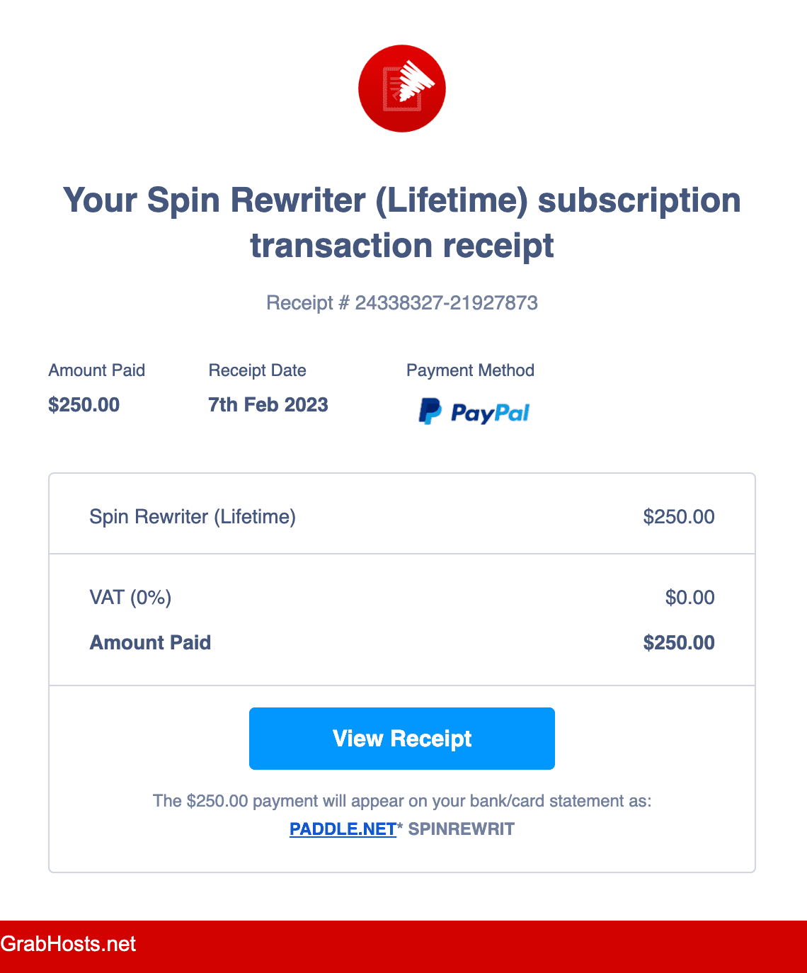Click the Amount Paid header label
Screen dimensions: 807x973
tap(96, 370)
